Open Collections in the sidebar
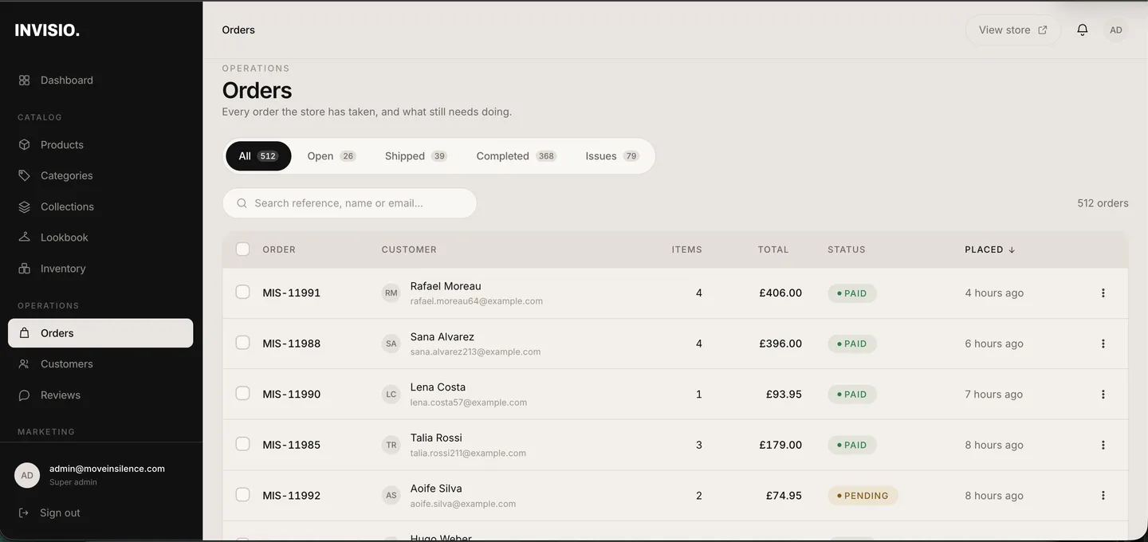The width and height of the screenshot is (1148, 542). coord(100,206)
